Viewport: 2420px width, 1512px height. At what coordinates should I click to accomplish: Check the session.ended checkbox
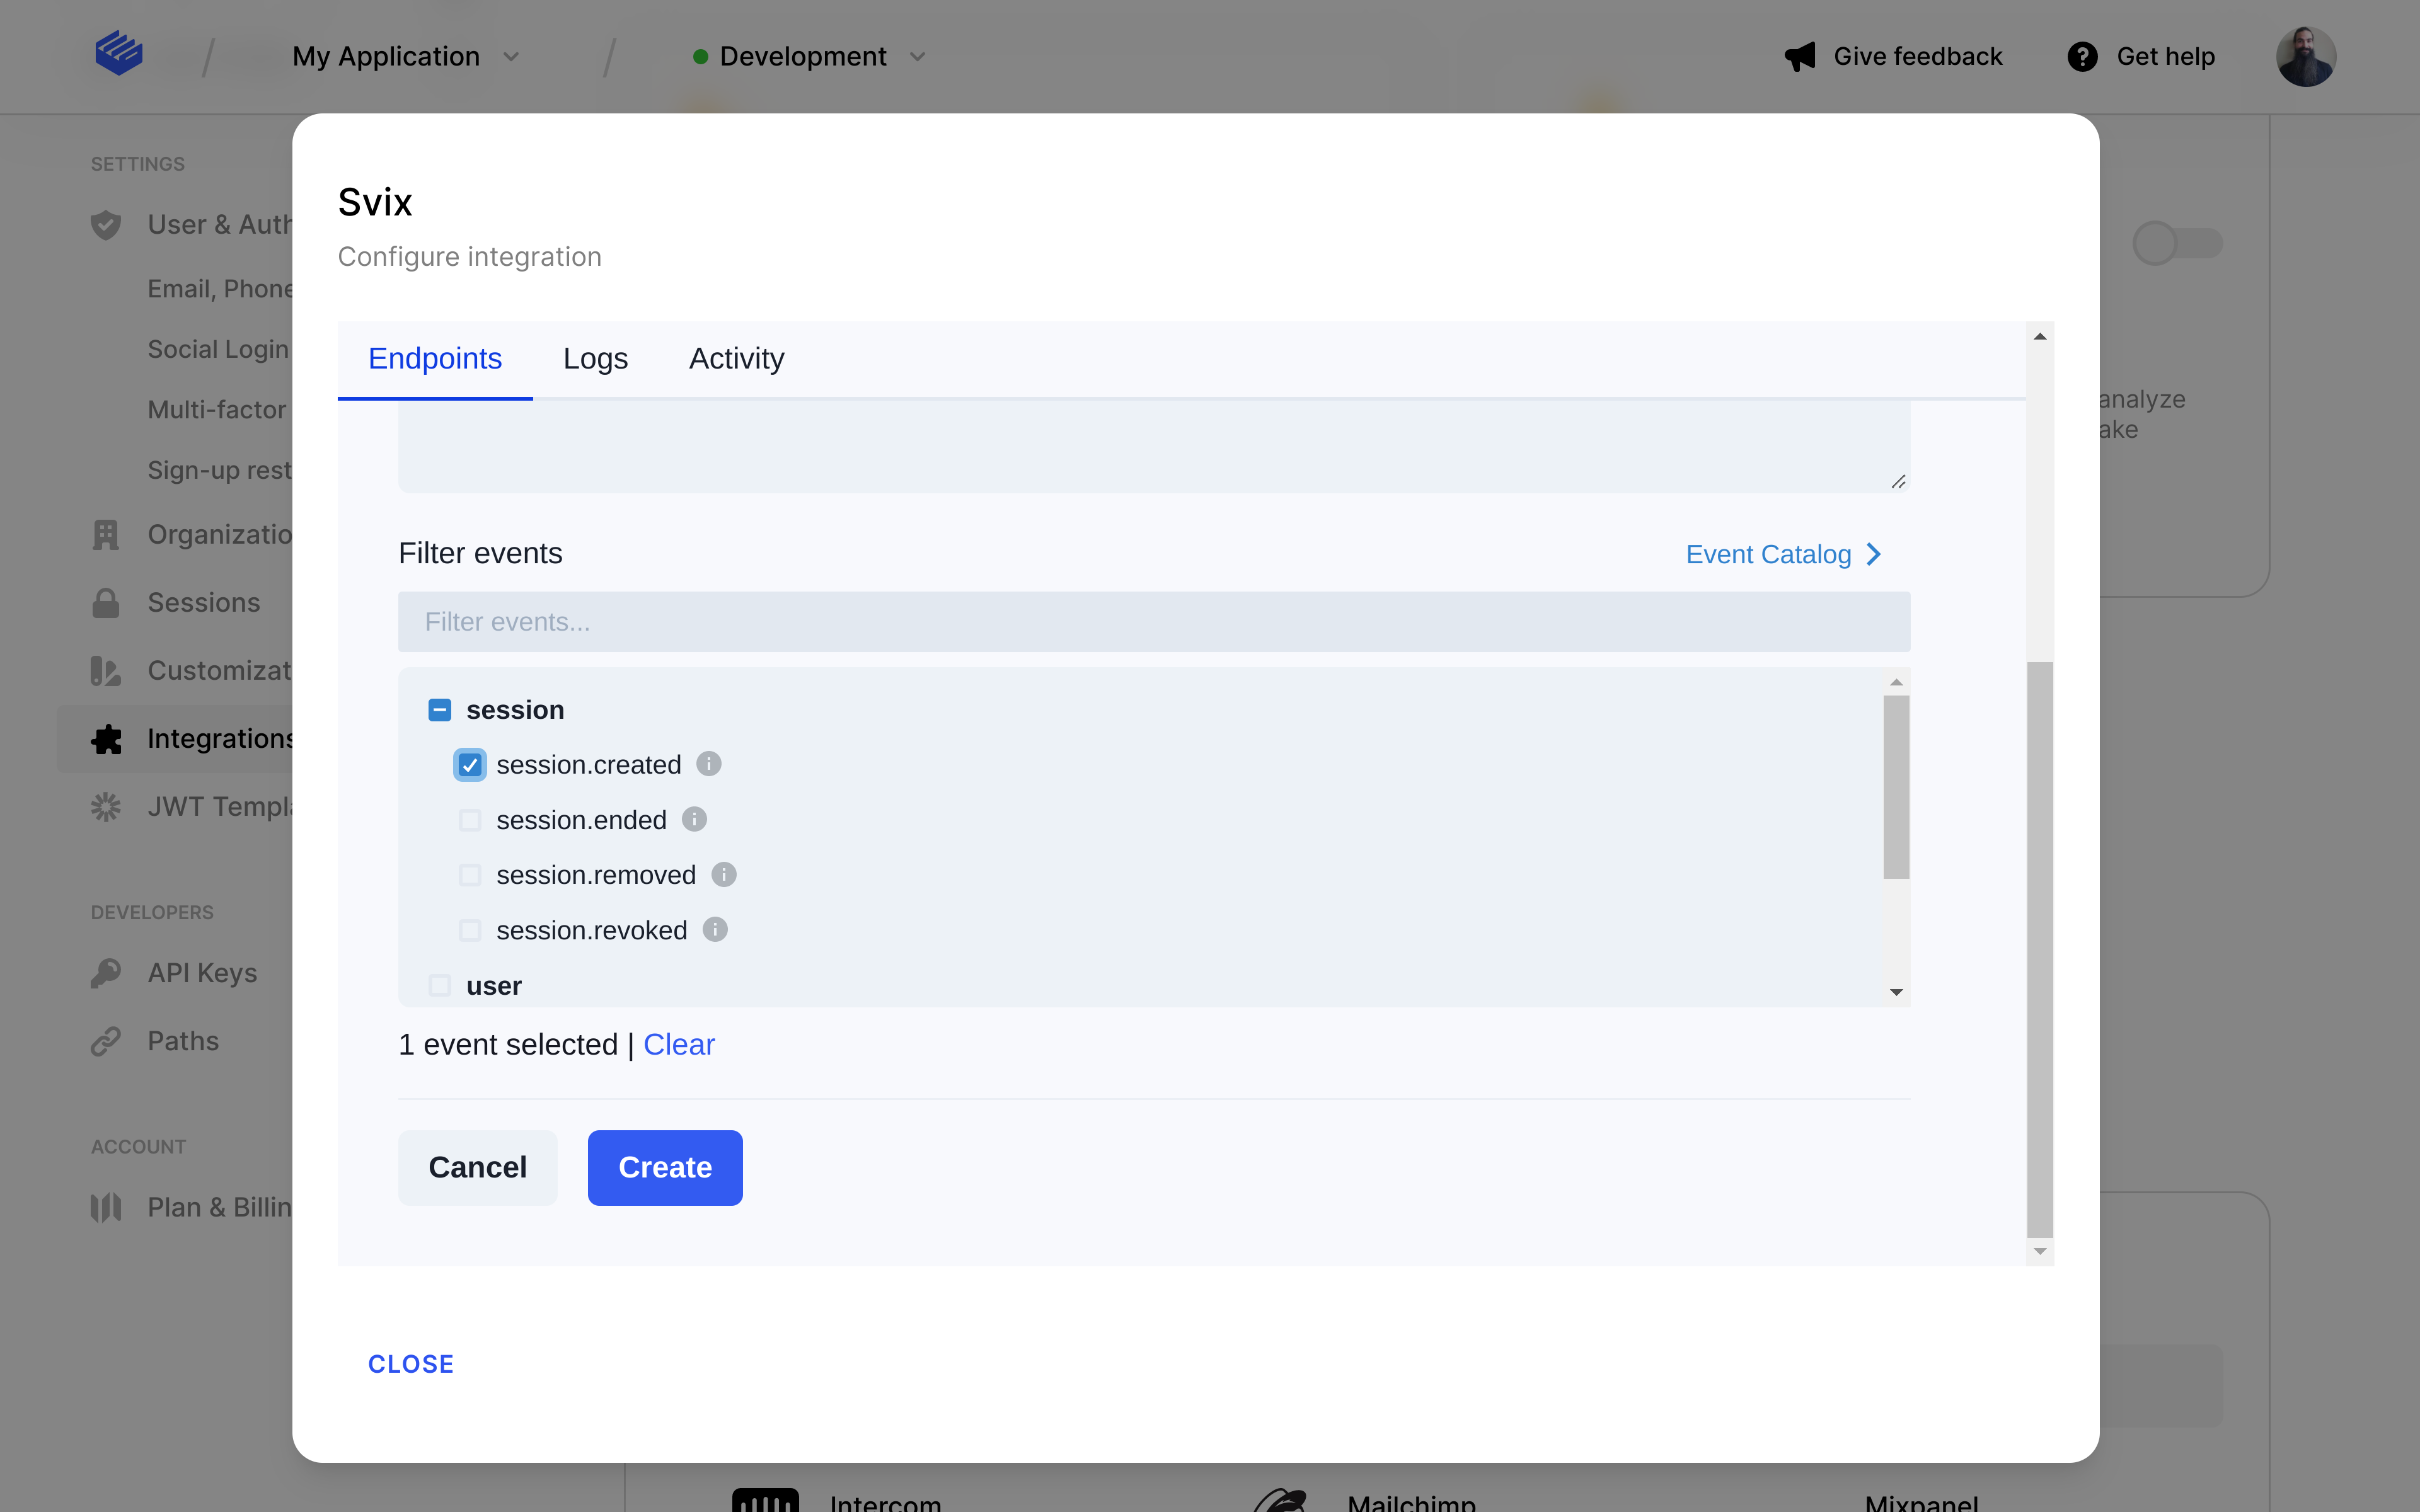[470, 820]
